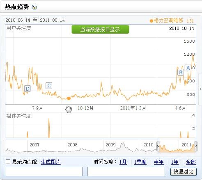Screen dimensions: 202x180
Task: Set time width to 1年
Action: coord(175,162)
